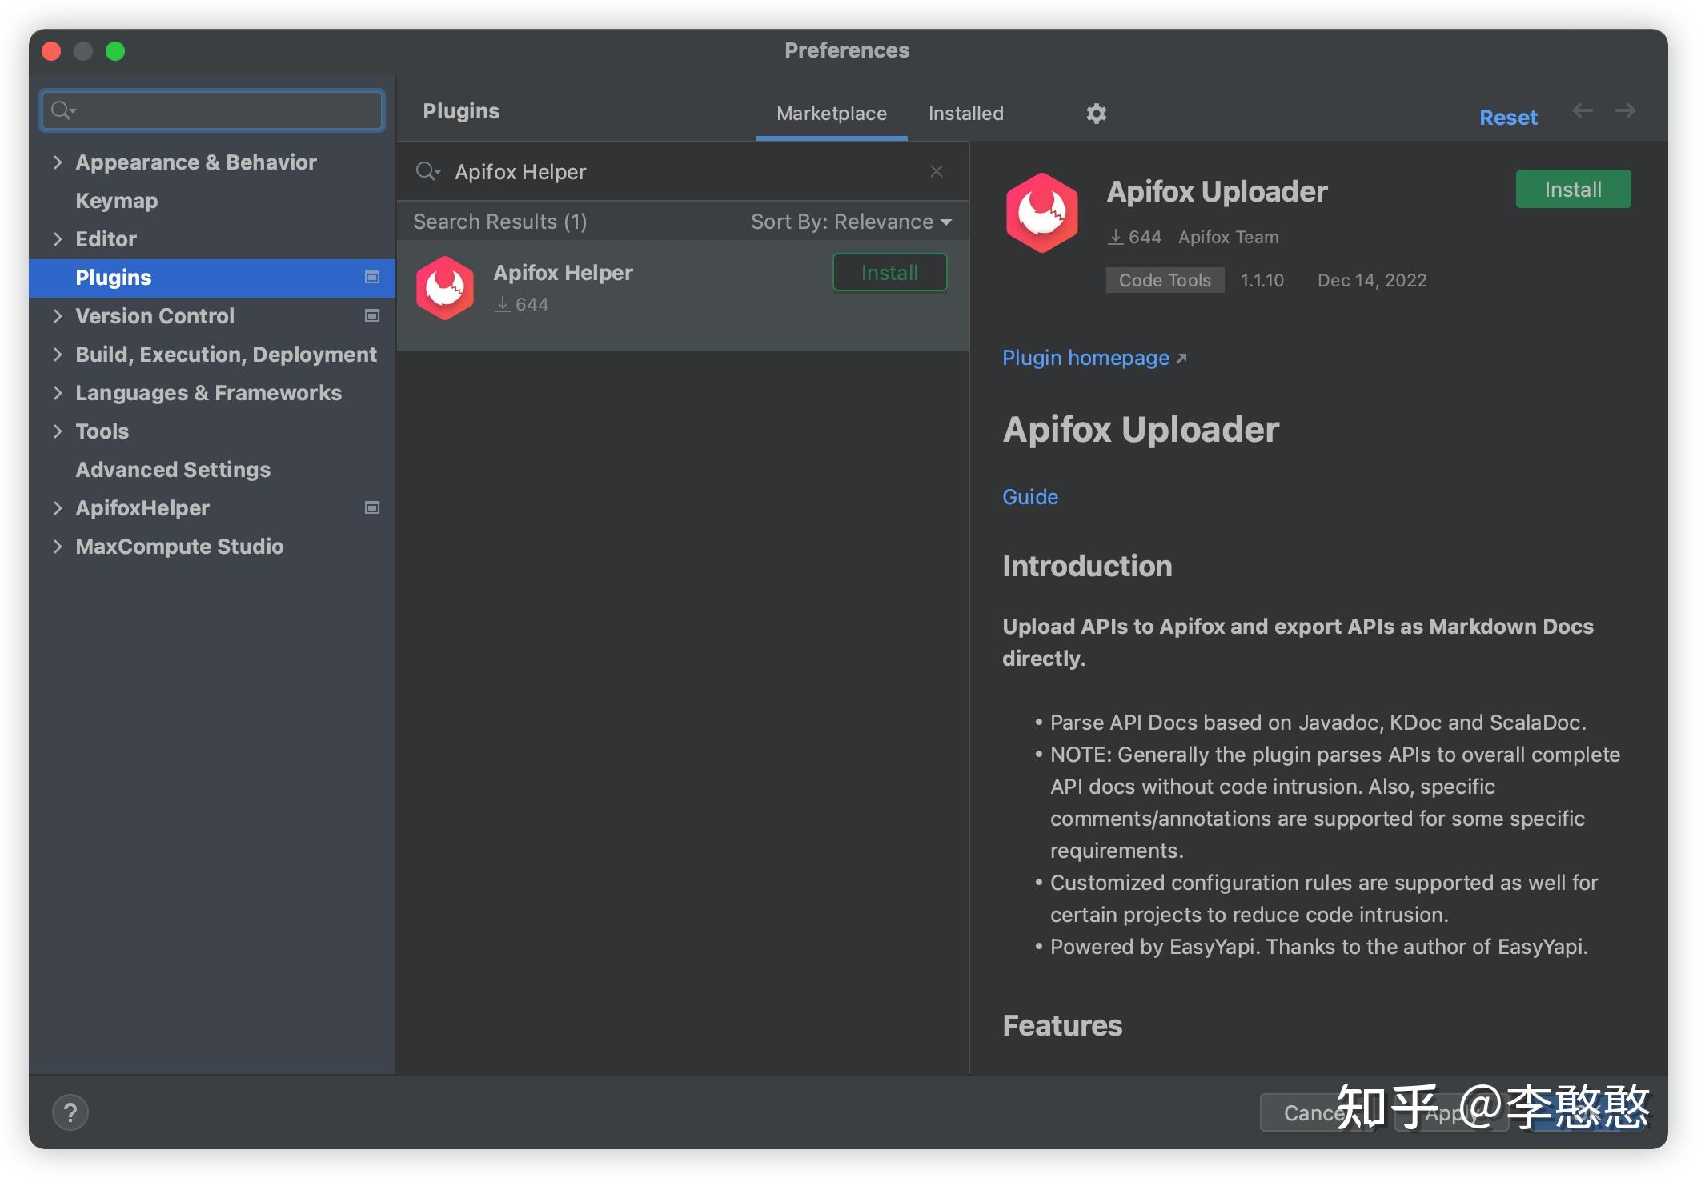Click the magnifier in the settings search box

62,110
